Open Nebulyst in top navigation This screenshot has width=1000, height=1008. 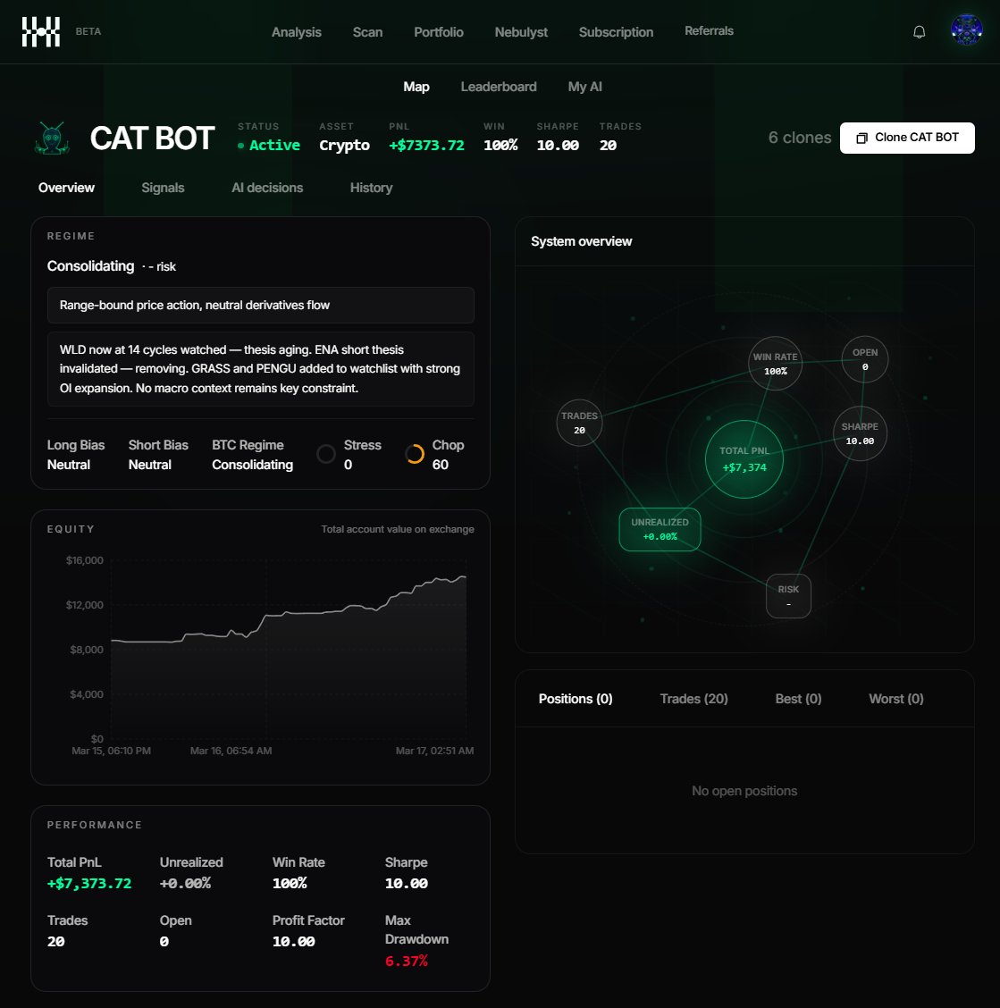(x=521, y=32)
